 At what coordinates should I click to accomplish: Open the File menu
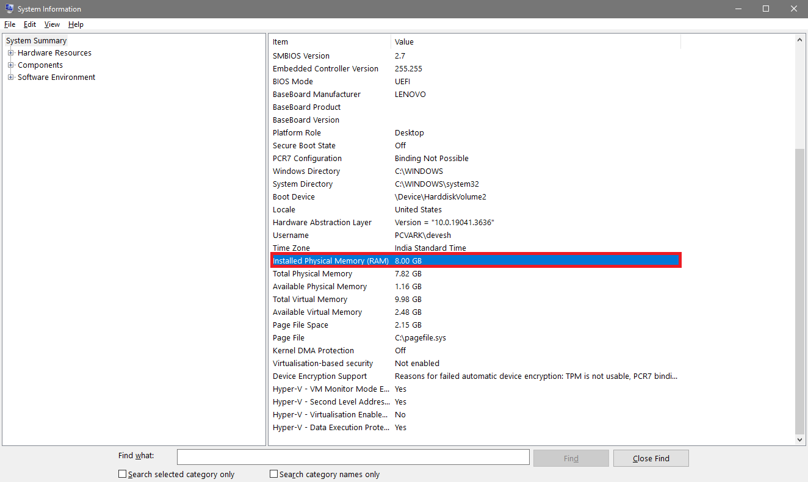pyautogui.click(x=10, y=24)
